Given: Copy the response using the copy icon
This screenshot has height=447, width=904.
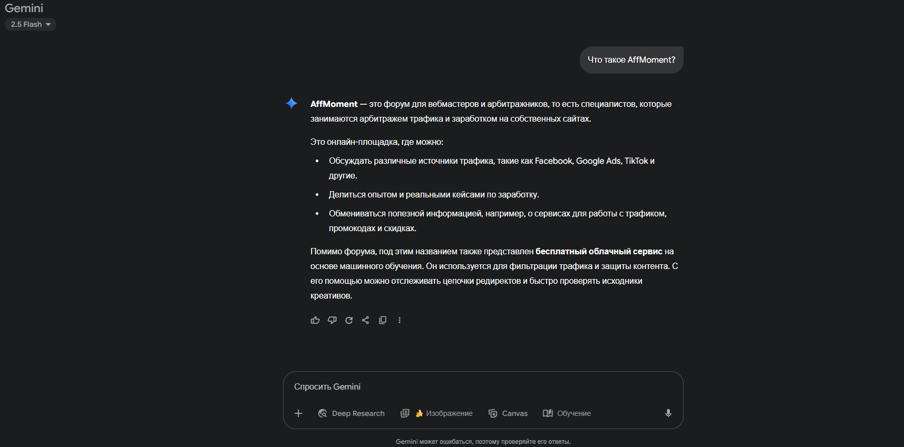Looking at the screenshot, I should [383, 320].
